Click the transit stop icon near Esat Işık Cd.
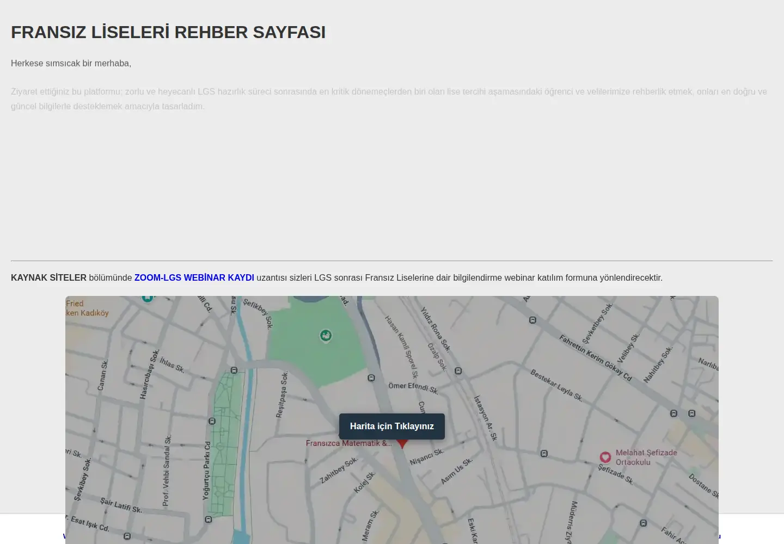This screenshot has height=544, width=784. coord(127,536)
